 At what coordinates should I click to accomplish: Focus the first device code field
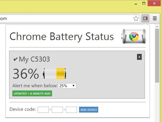coord(43,110)
